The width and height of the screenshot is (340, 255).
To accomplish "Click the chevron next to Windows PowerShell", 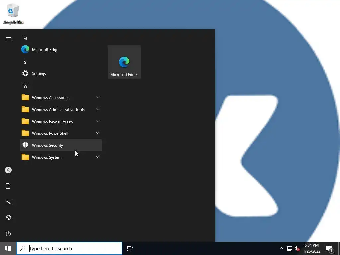I will [x=98, y=133].
